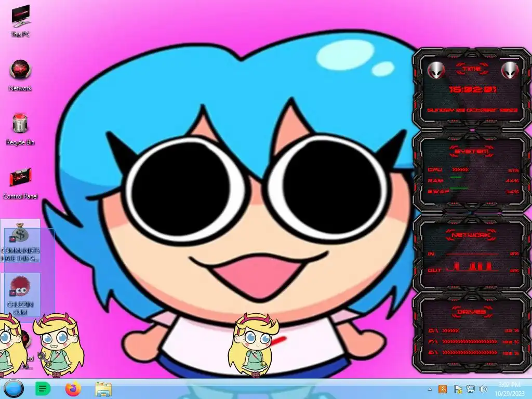Screen dimensions: 532x399
Task: Click the right alien head in Time widget
Action: coord(510,71)
